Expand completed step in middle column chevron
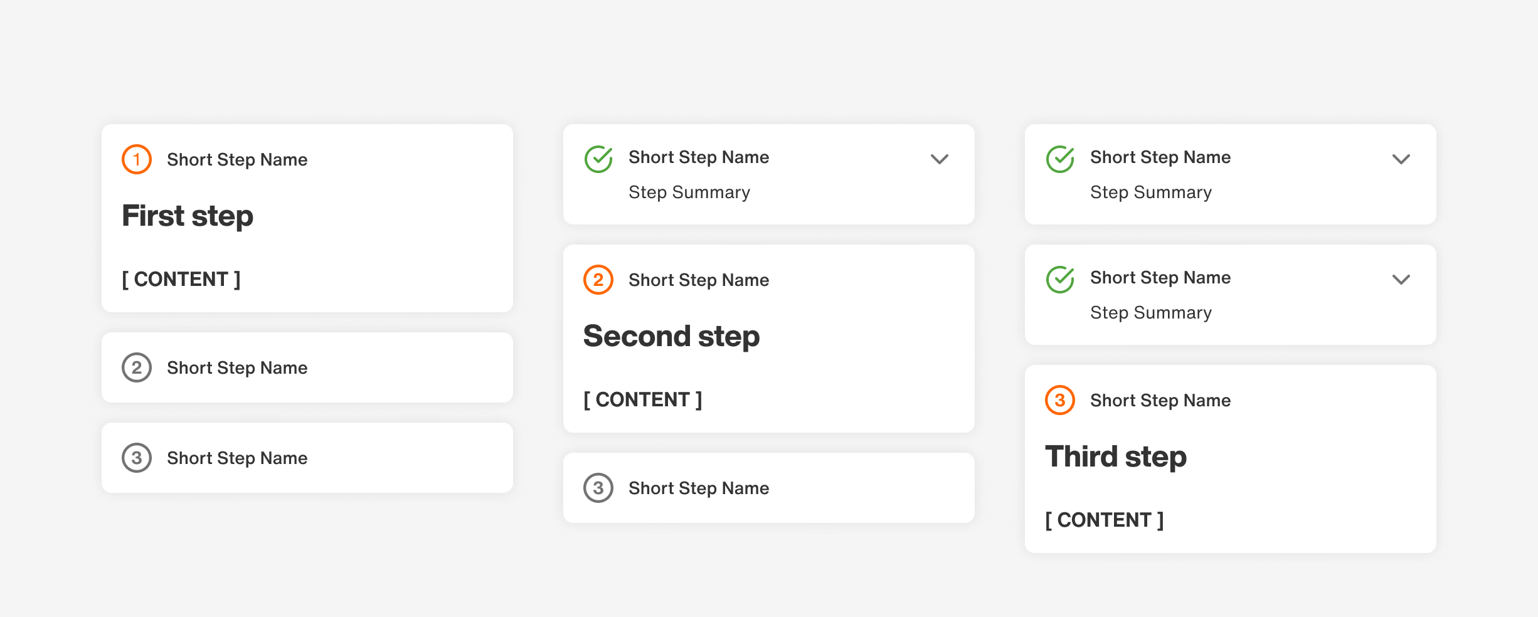1538x617 pixels. (x=939, y=159)
